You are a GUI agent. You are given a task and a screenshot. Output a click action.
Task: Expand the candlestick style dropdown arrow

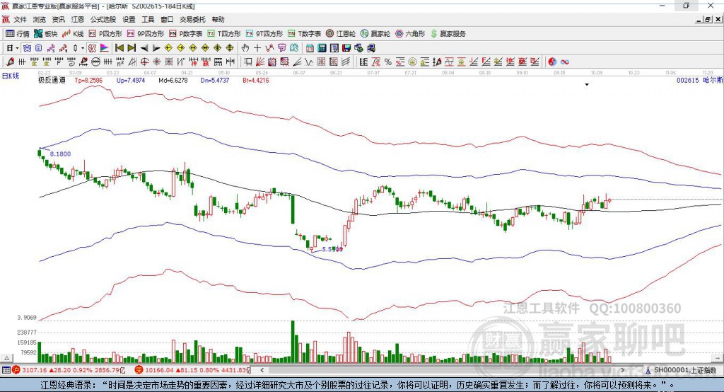83,48
